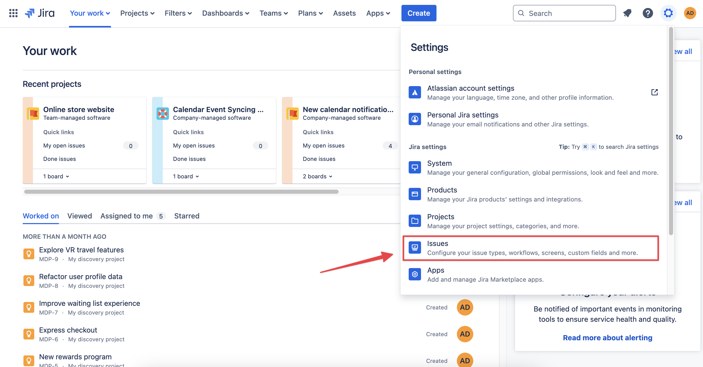
Task: Open the app switcher grid icon
Action: tap(13, 13)
